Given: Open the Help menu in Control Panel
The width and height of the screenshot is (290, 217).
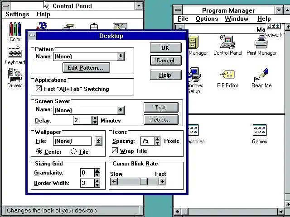Looking at the screenshot, I should click(x=43, y=14).
